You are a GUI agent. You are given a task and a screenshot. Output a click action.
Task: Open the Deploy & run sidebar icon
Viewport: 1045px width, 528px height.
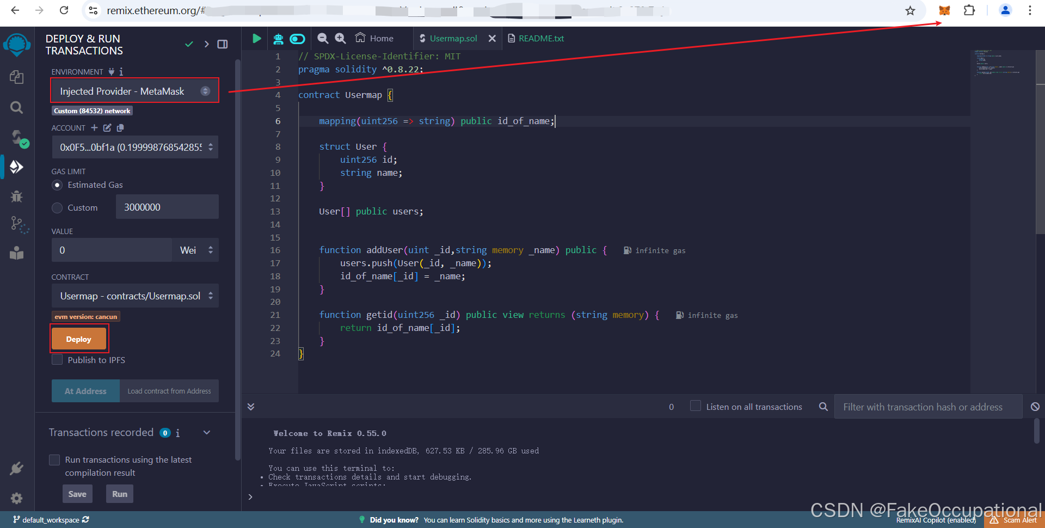[x=16, y=167]
